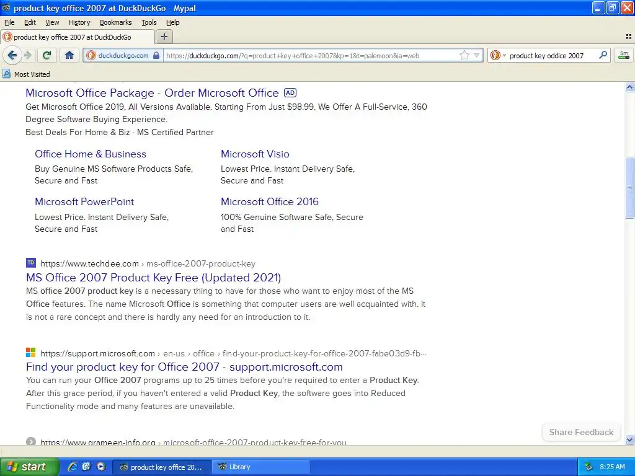635x476 pixels.
Task: Click the 5m toolbar add-on icon
Action: pyautogui.click(x=624, y=55)
